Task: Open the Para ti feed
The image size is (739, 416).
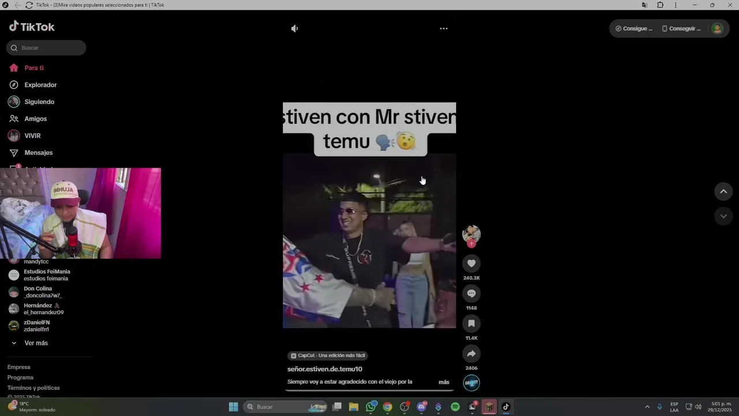Action: (33, 68)
